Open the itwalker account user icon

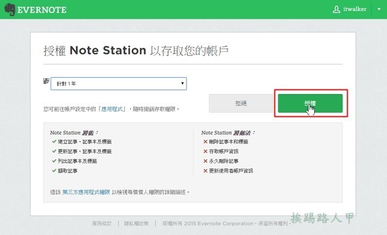(337, 9)
